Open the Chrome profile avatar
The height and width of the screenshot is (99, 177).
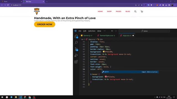click(172, 5)
